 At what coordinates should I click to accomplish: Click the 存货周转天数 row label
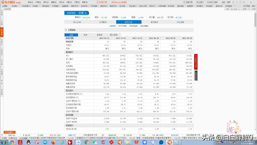coord(71,108)
